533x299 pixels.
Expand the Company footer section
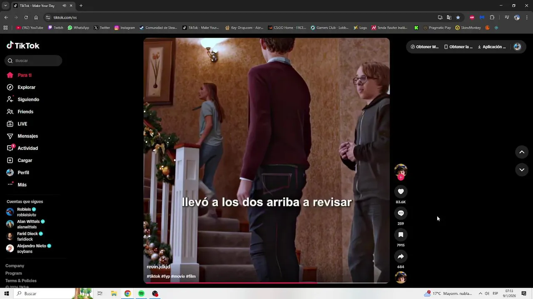click(15, 266)
